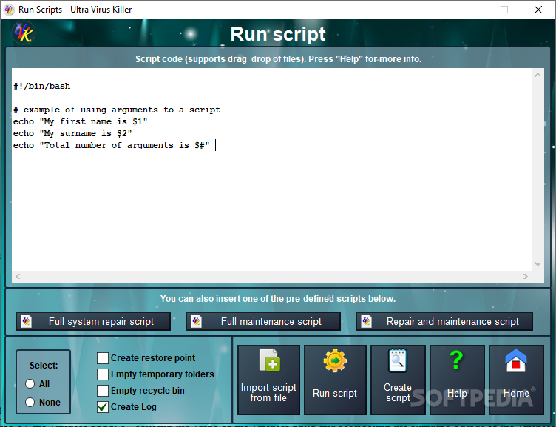Insert the Full maintenance script
The height and width of the screenshot is (427, 556).
pos(263,322)
